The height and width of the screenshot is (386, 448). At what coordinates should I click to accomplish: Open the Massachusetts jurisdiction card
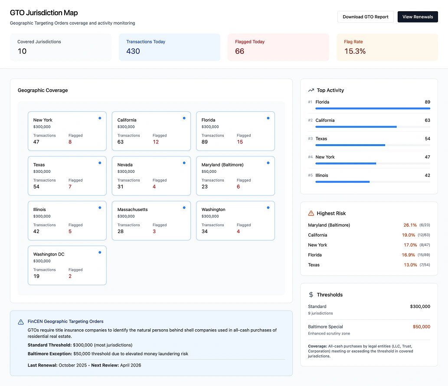(x=151, y=221)
